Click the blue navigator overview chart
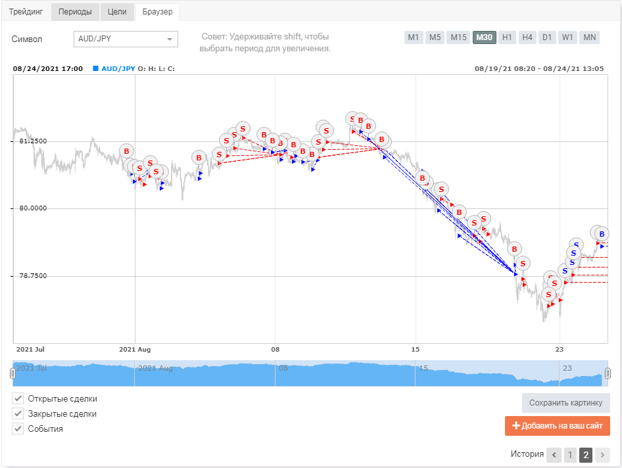 (310, 373)
